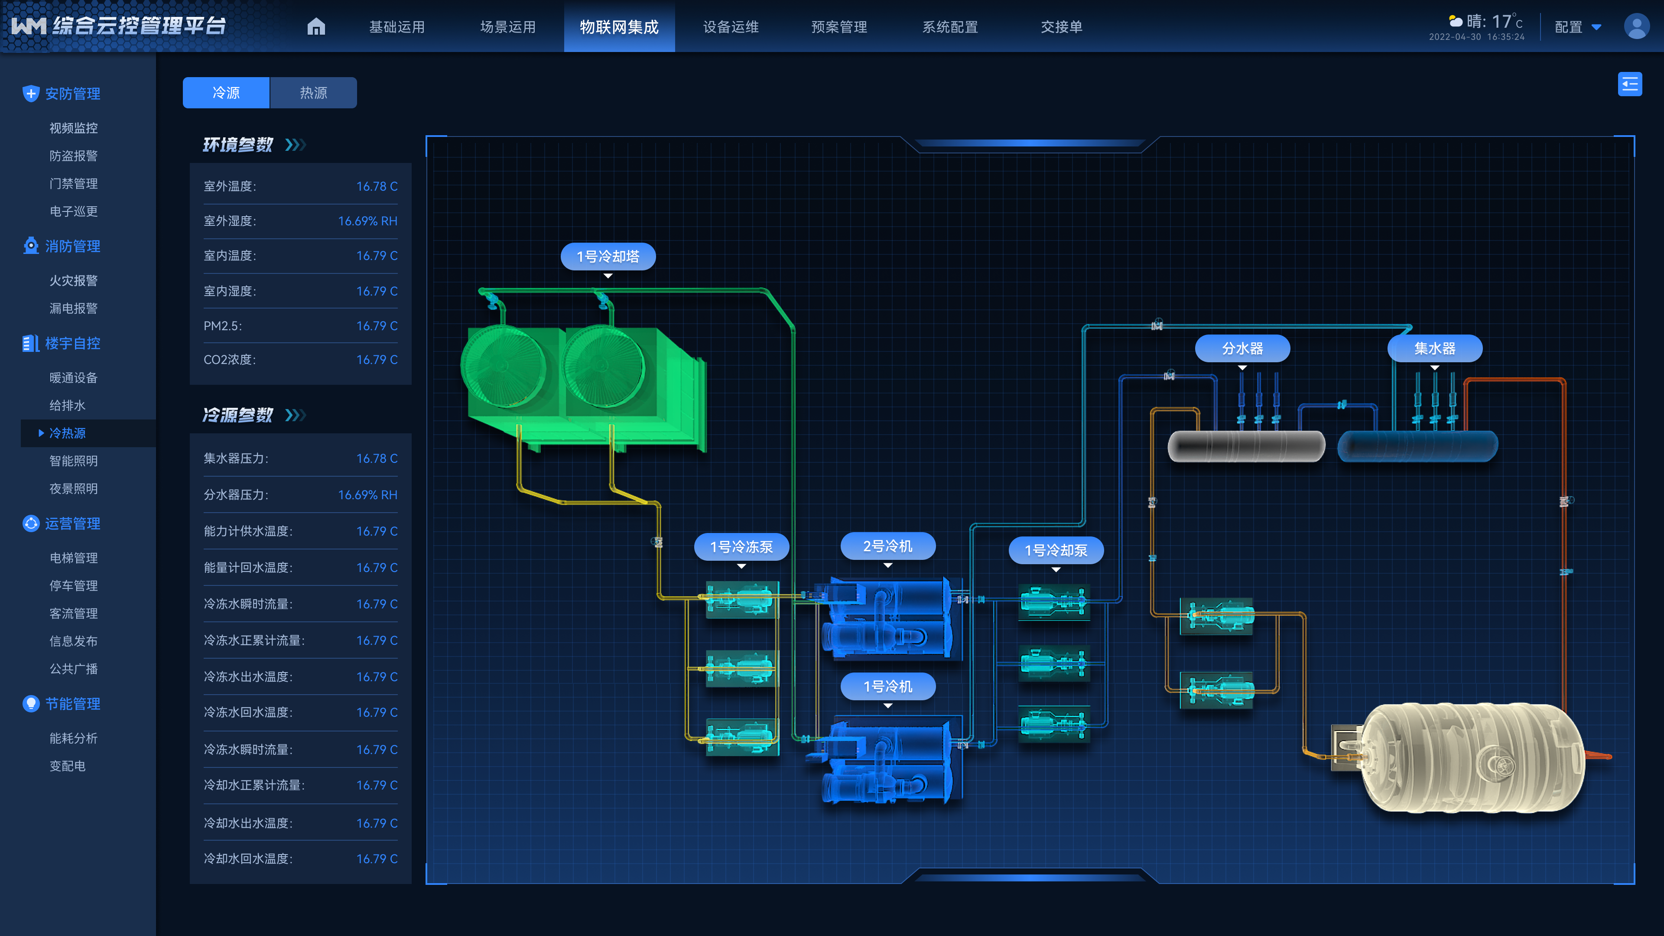1664x936 pixels.
Task: Click the 节能管理 lightbulb icon
Action: pyautogui.click(x=30, y=703)
